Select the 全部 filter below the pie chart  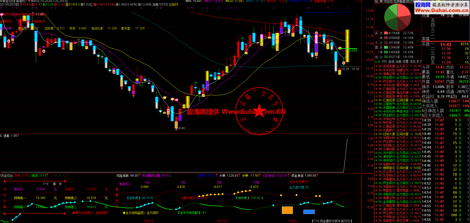coord(377,61)
